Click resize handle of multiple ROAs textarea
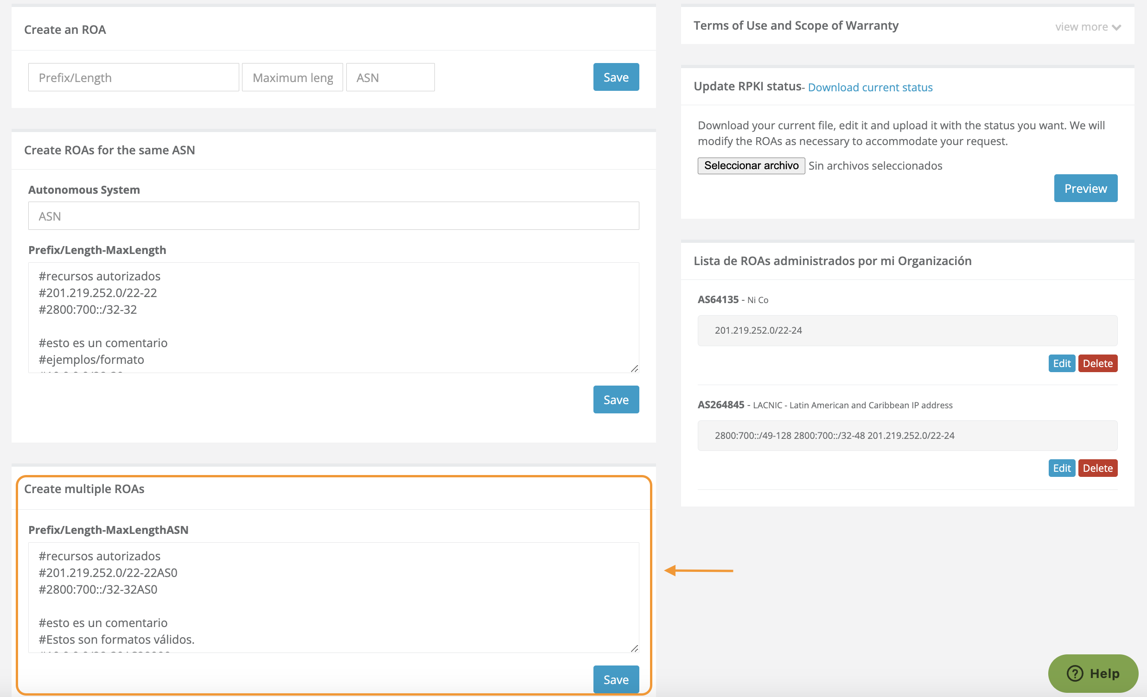1147x697 pixels. click(x=634, y=648)
